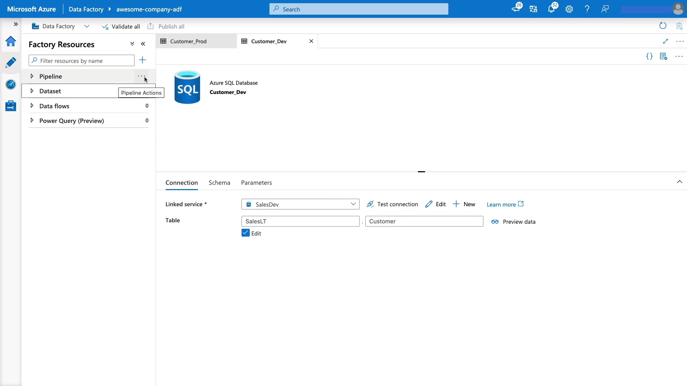687x386 pixels.
Task: Click Test connection button
Action: click(x=392, y=204)
